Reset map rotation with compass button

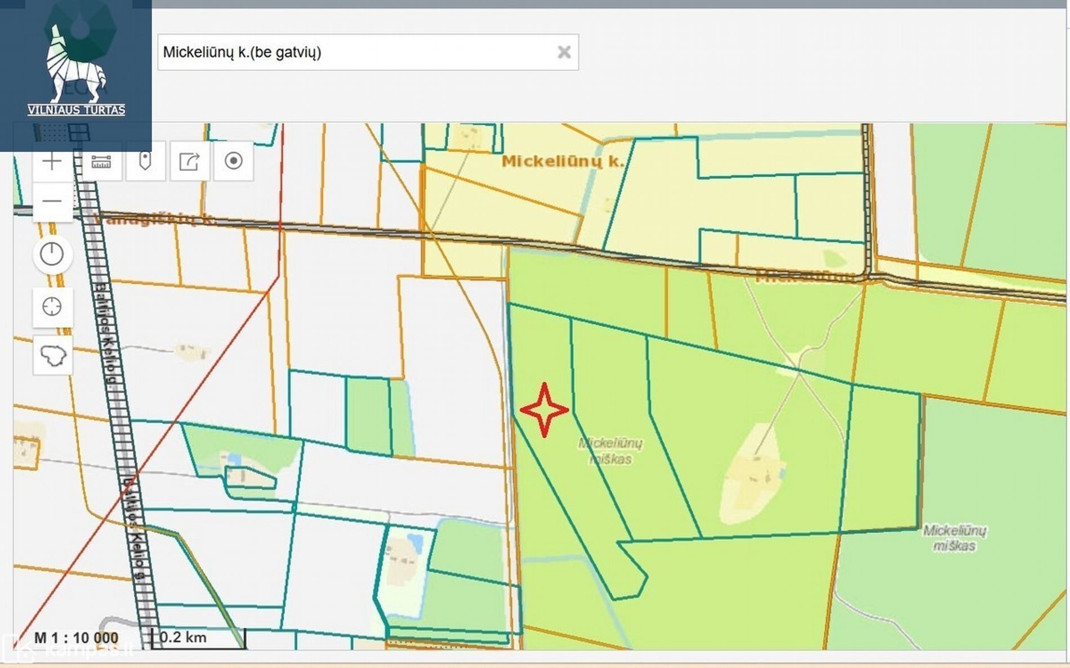tap(52, 254)
